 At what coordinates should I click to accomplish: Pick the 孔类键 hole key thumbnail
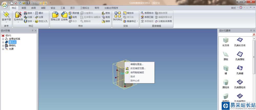coord(240,68)
